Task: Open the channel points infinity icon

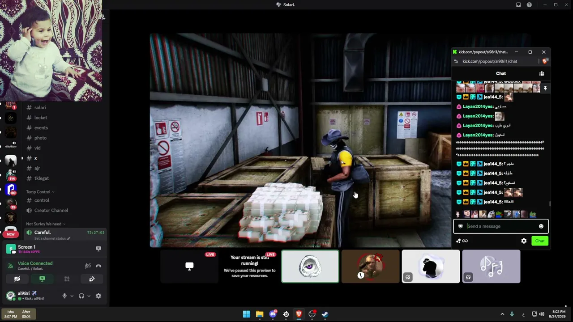Action: pos(462,241)
